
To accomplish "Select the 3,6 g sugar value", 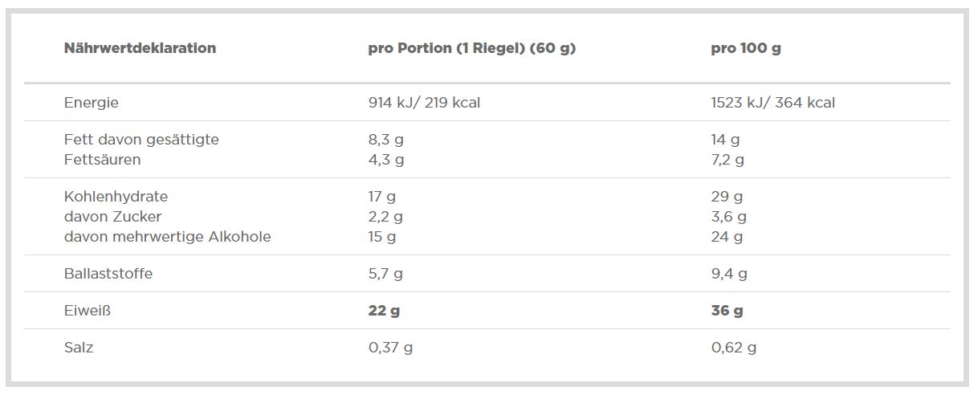I will (x=728, y=217).
